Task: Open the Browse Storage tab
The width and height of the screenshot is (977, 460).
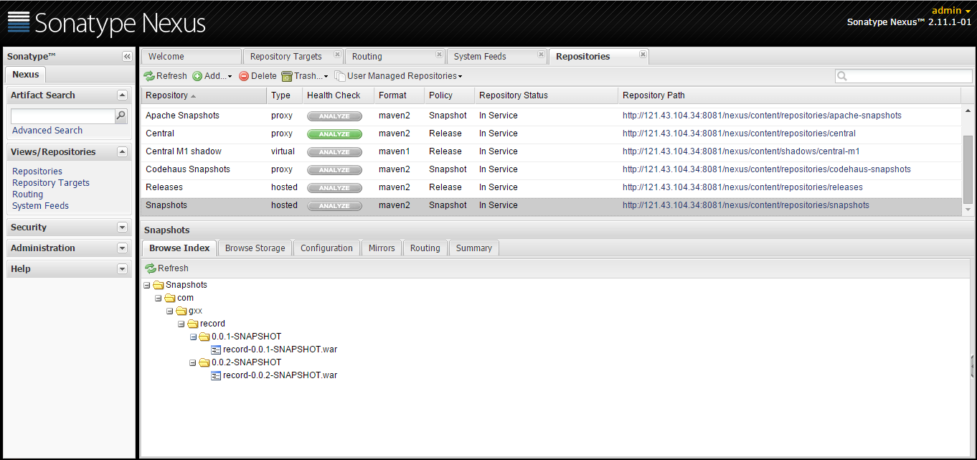Action: pos(255,248)
